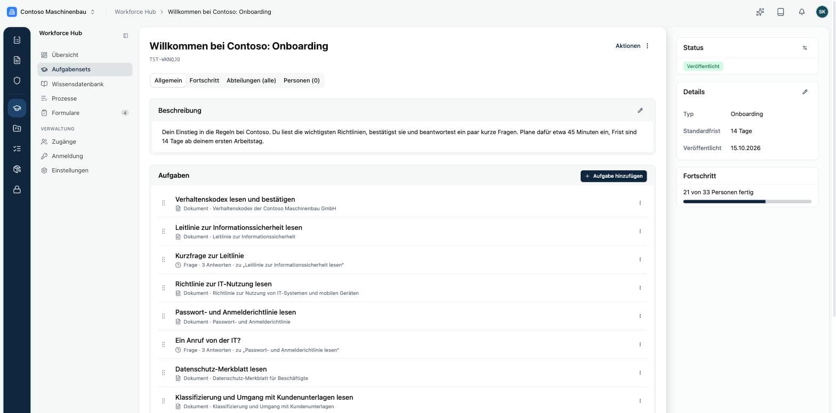Click the "Veröffentlicht" status badge
This screenshot has height=413, width=836.
(x=703, y=67)
